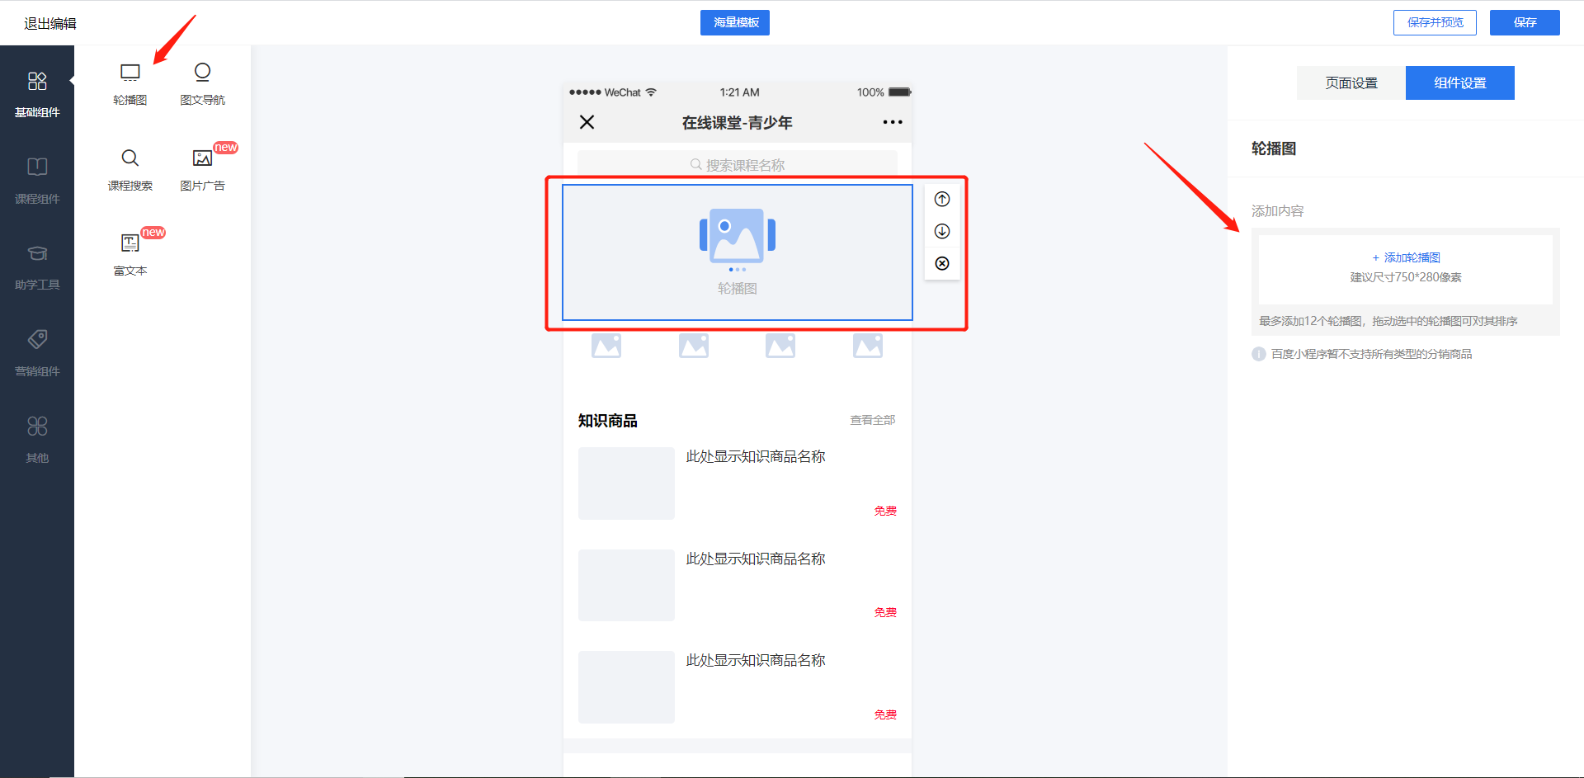
Task: Close the phone preview page with X
Action: [x=587, y=122]
